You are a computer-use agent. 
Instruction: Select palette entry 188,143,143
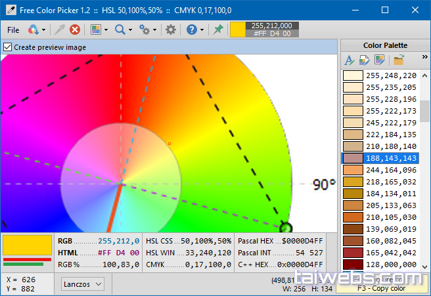tap(391, 158)
